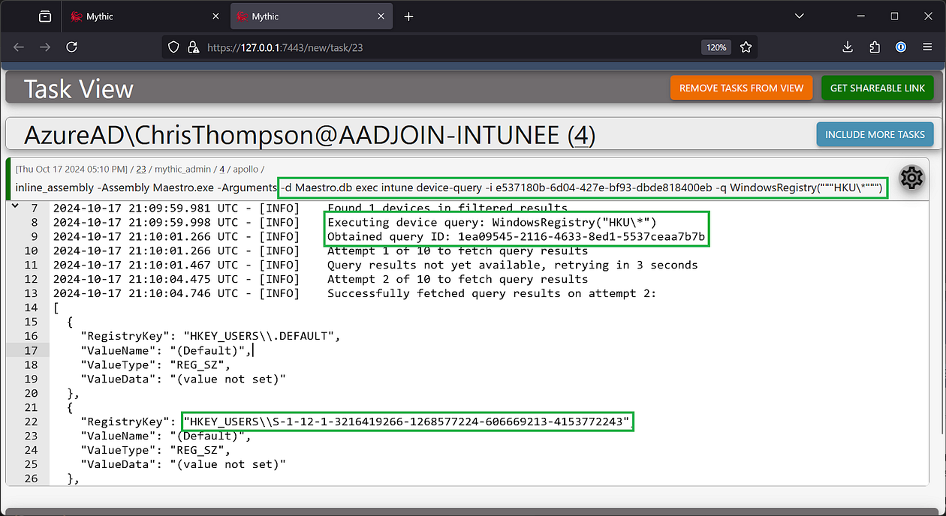
Task: Go forward to next page
Action: click(x=45, y=46)
